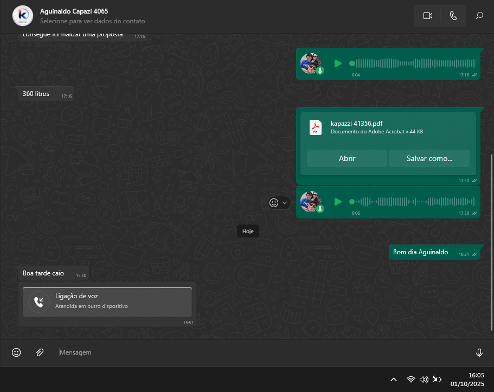Open the chat search magnifier
The height and width of the screenshot is (392, 494).
tap(479, 16)
